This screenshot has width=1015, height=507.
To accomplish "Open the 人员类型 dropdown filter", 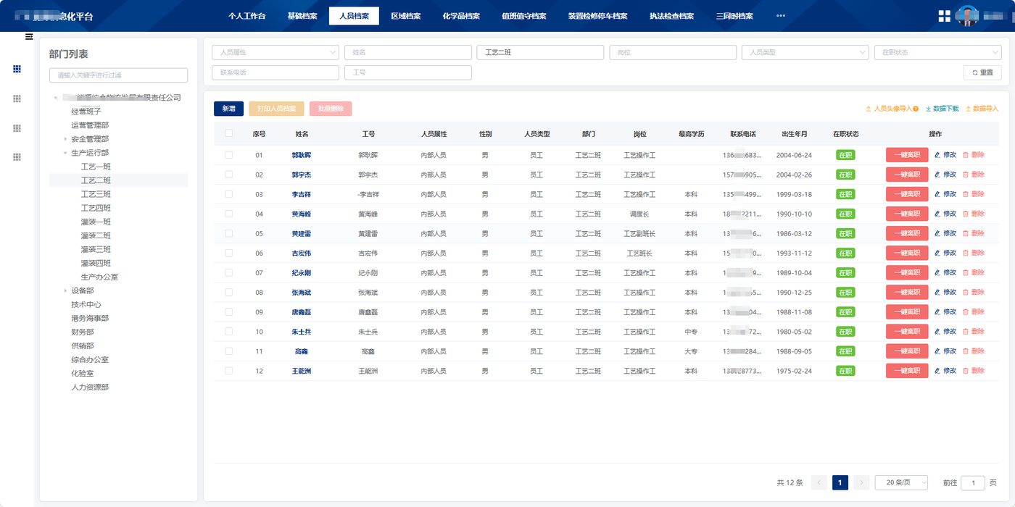I will tap(805, 52).
